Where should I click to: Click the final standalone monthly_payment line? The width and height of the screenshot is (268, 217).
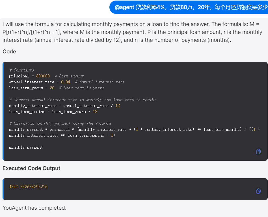pos(26,147)
